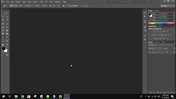The image size is (176, 99).
Task: Open the Image menu
Action: [18, 2]
